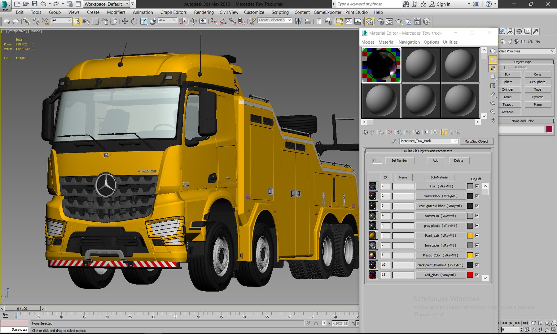This screenshot has height=334, width=557.
Task: Open Material Editor Navigation menu
Action: [409, 42]
